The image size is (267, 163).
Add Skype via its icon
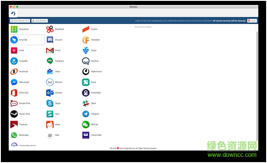[x=50, y=103]
